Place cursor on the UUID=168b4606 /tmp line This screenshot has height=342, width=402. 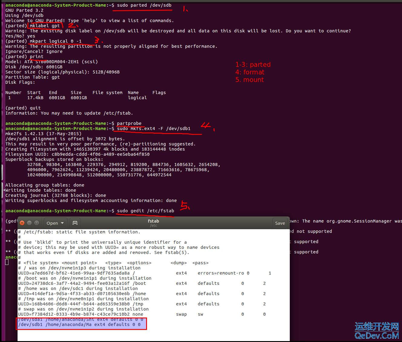pos(142,304)
